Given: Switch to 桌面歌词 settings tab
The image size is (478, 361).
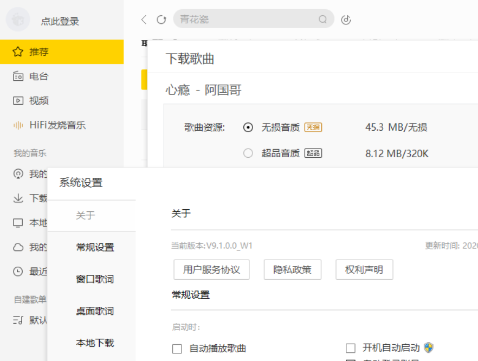Looking at the screenshot, I should click(x=95, y=312).
